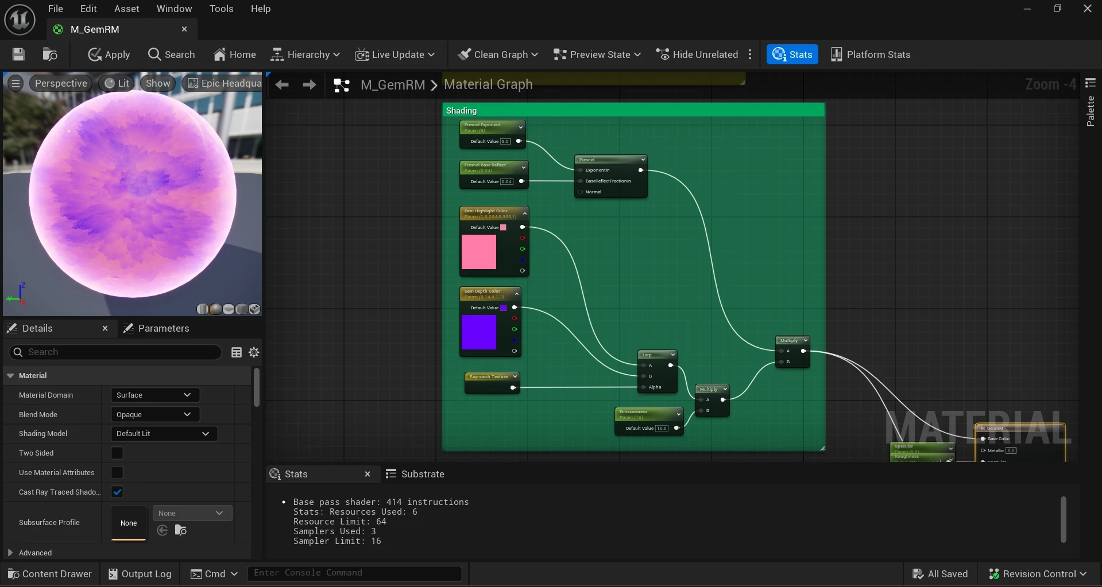Open the details settings gear icon

coord(254,352)
